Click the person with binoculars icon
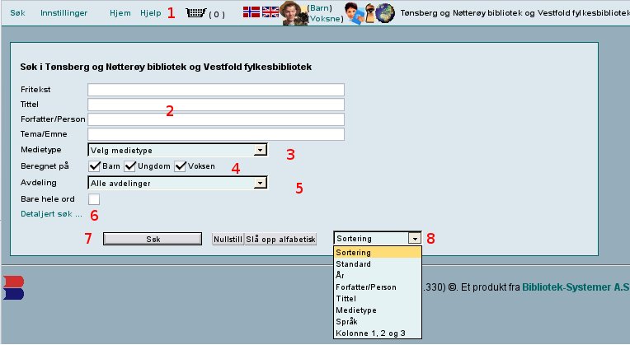Viewport: 630px width, 345px height. click(x=370, y=13)
